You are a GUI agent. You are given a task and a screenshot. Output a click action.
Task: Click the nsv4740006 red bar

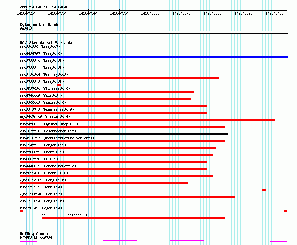coord(105,99)
